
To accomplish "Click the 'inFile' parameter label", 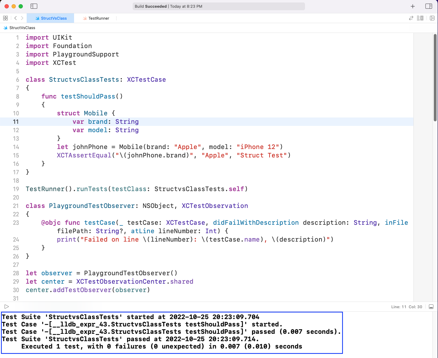I will pos(396,223).
